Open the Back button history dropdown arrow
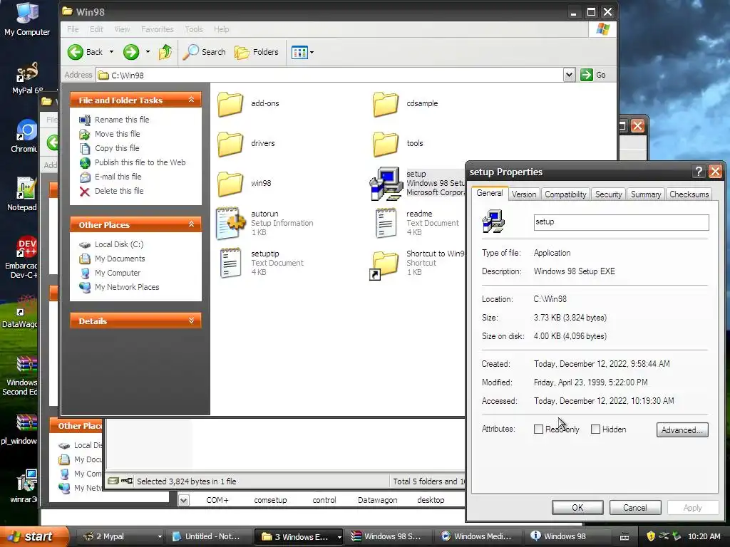This screenshot has width=730, height=547. [x=111, y=52]
